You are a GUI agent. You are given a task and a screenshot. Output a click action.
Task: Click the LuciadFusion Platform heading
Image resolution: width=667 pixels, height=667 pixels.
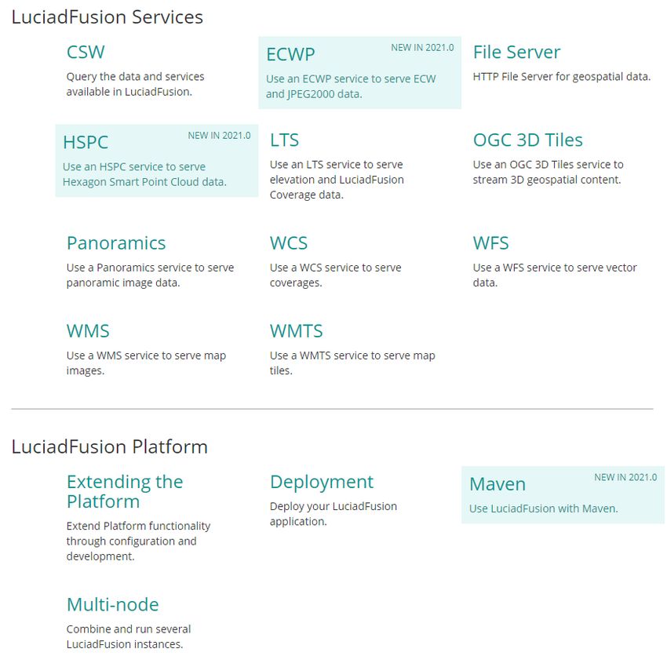[x=110, y=446]
